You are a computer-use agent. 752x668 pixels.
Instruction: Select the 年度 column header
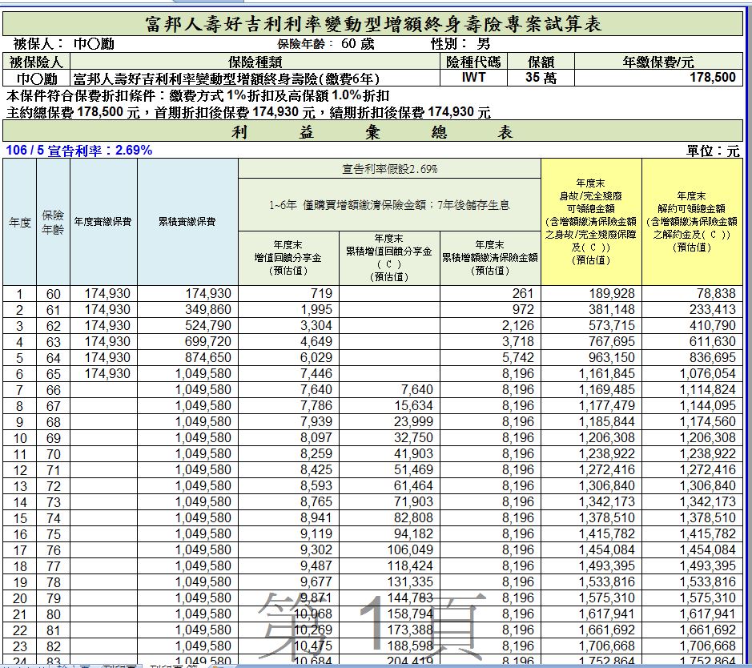pyautogui.click(x=20, y=222)
